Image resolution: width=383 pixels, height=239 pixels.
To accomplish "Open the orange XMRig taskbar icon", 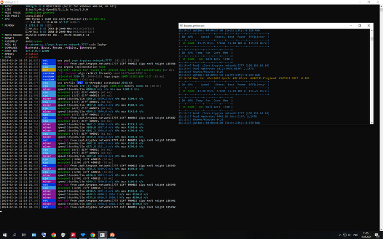I will point(112,235).
